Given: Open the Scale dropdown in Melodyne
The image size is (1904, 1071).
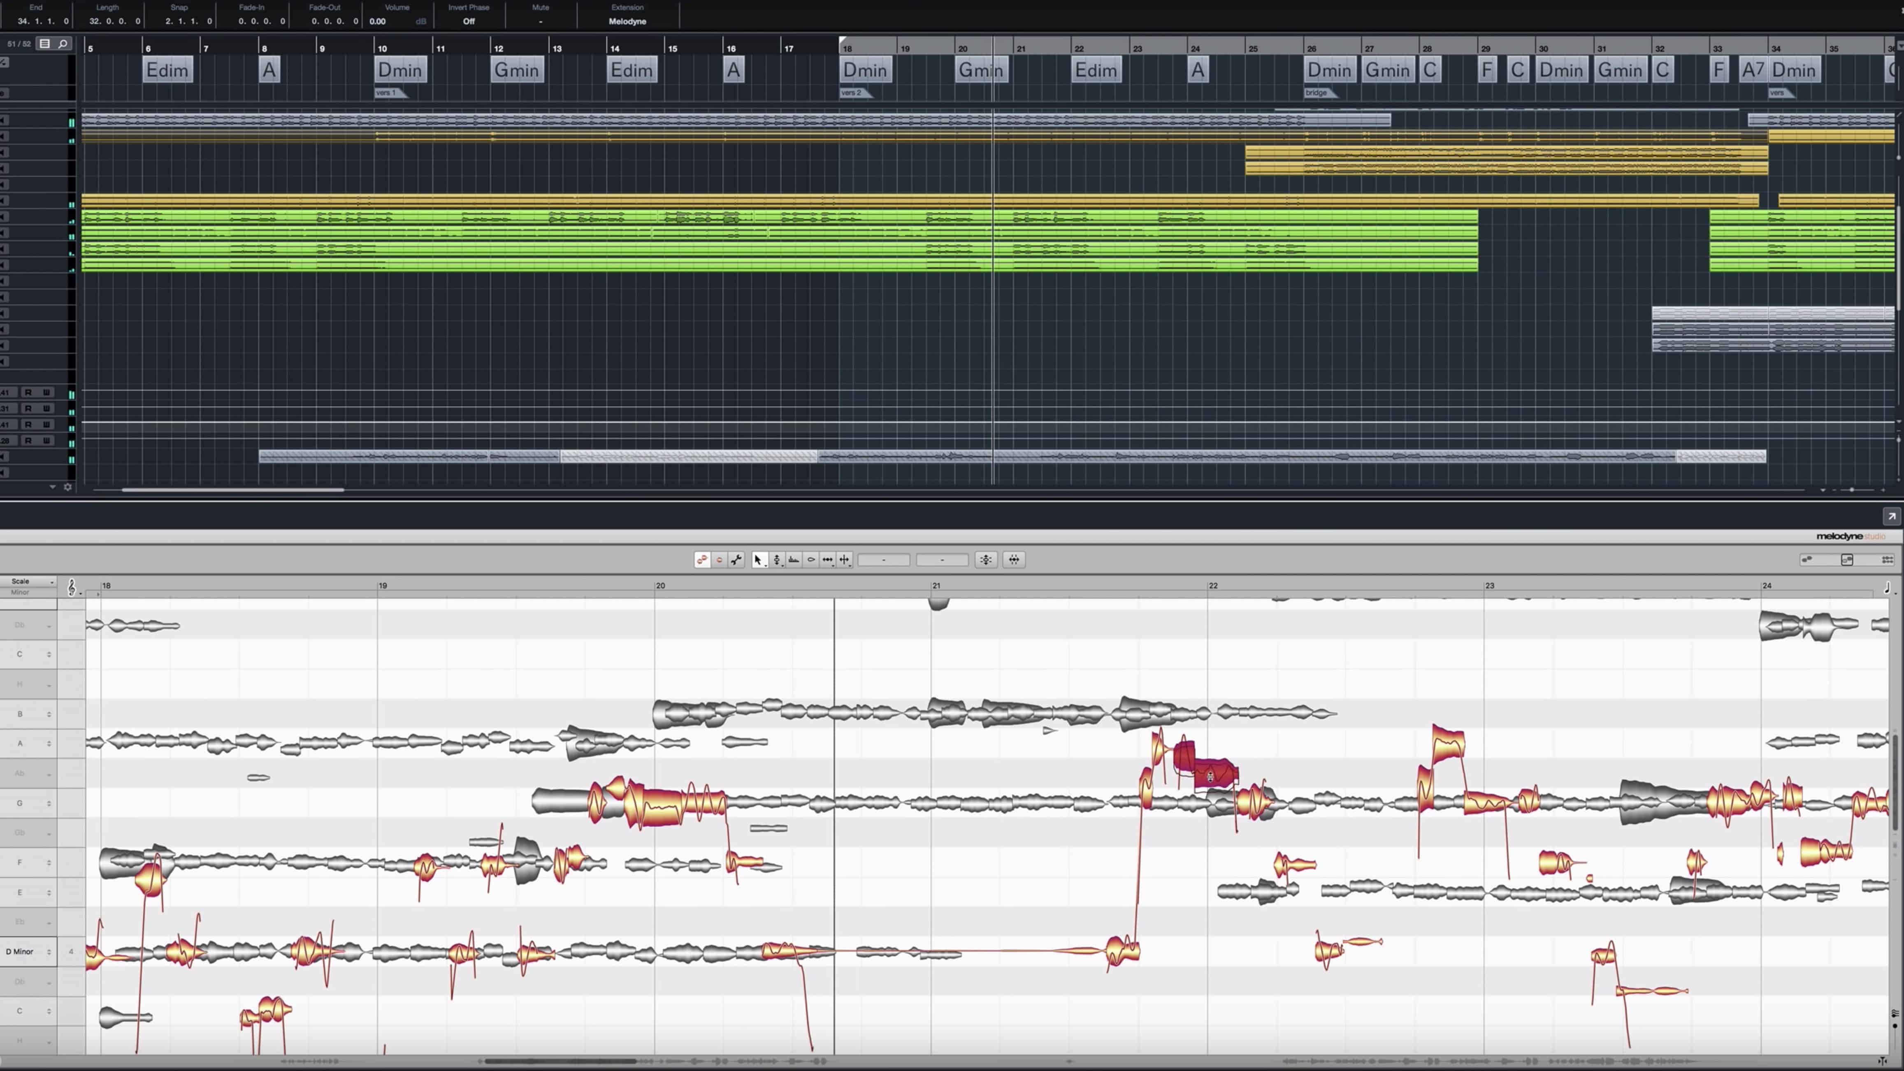Looking at the screenshot, I should click(x=28, y=582).
